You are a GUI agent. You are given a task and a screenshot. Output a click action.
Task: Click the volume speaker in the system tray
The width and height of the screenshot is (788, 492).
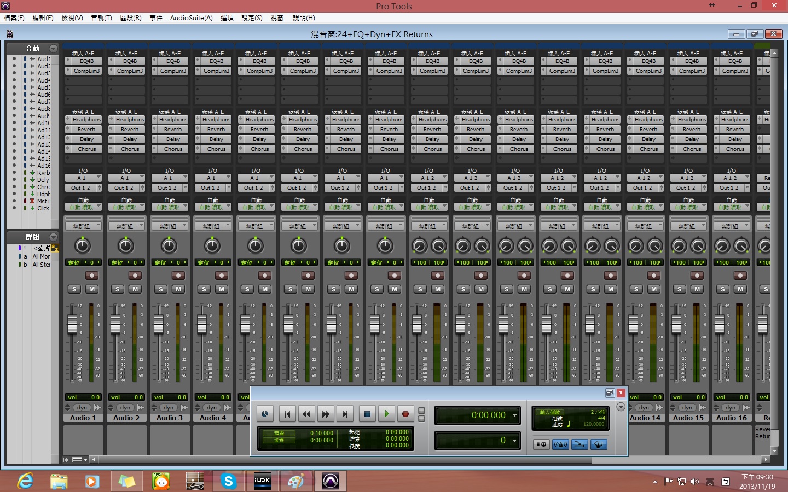pos(695,482)
